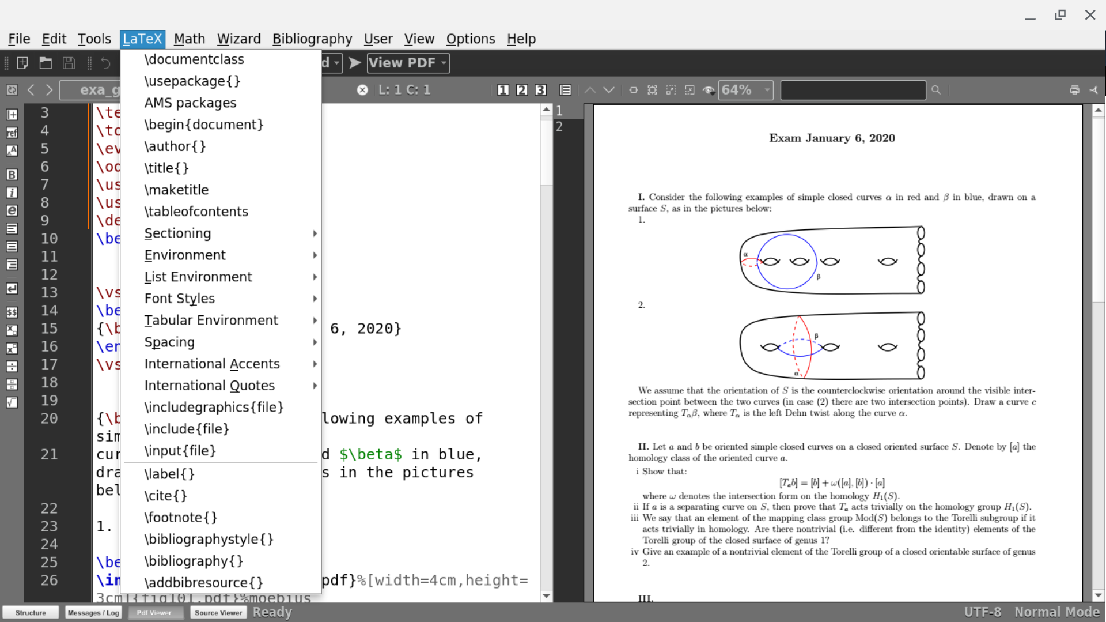
Task: Click the editor vertical scrollbar
Action: [547, 353]
